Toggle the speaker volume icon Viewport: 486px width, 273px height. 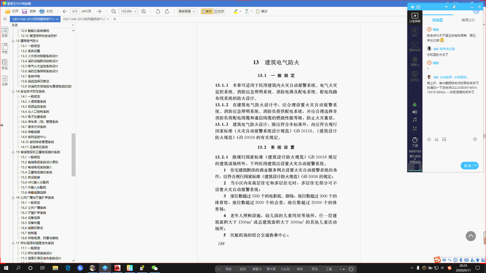(x=415, y=112)
